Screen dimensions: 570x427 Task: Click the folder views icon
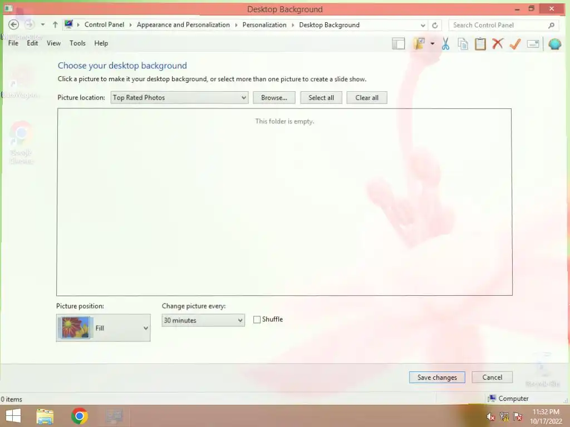[419, 43]
